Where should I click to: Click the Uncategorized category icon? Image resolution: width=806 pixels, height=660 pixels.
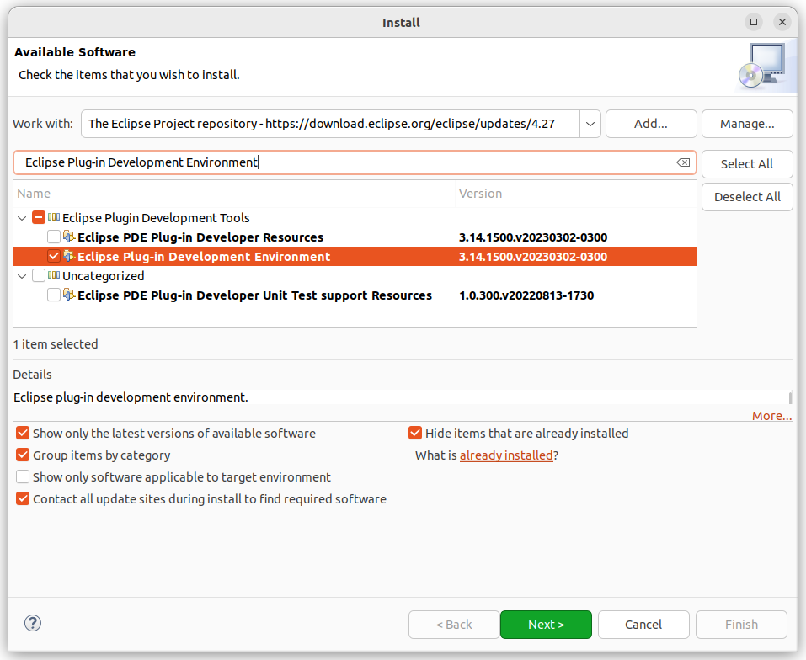coord(54,275)
